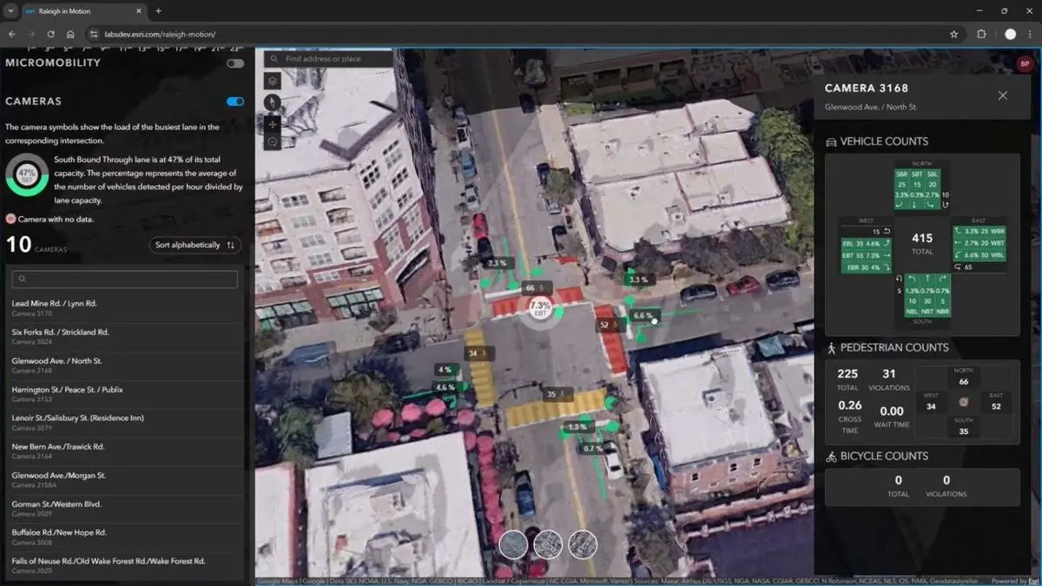Close the Camera 3168 panel

(x=1003, y=95)
